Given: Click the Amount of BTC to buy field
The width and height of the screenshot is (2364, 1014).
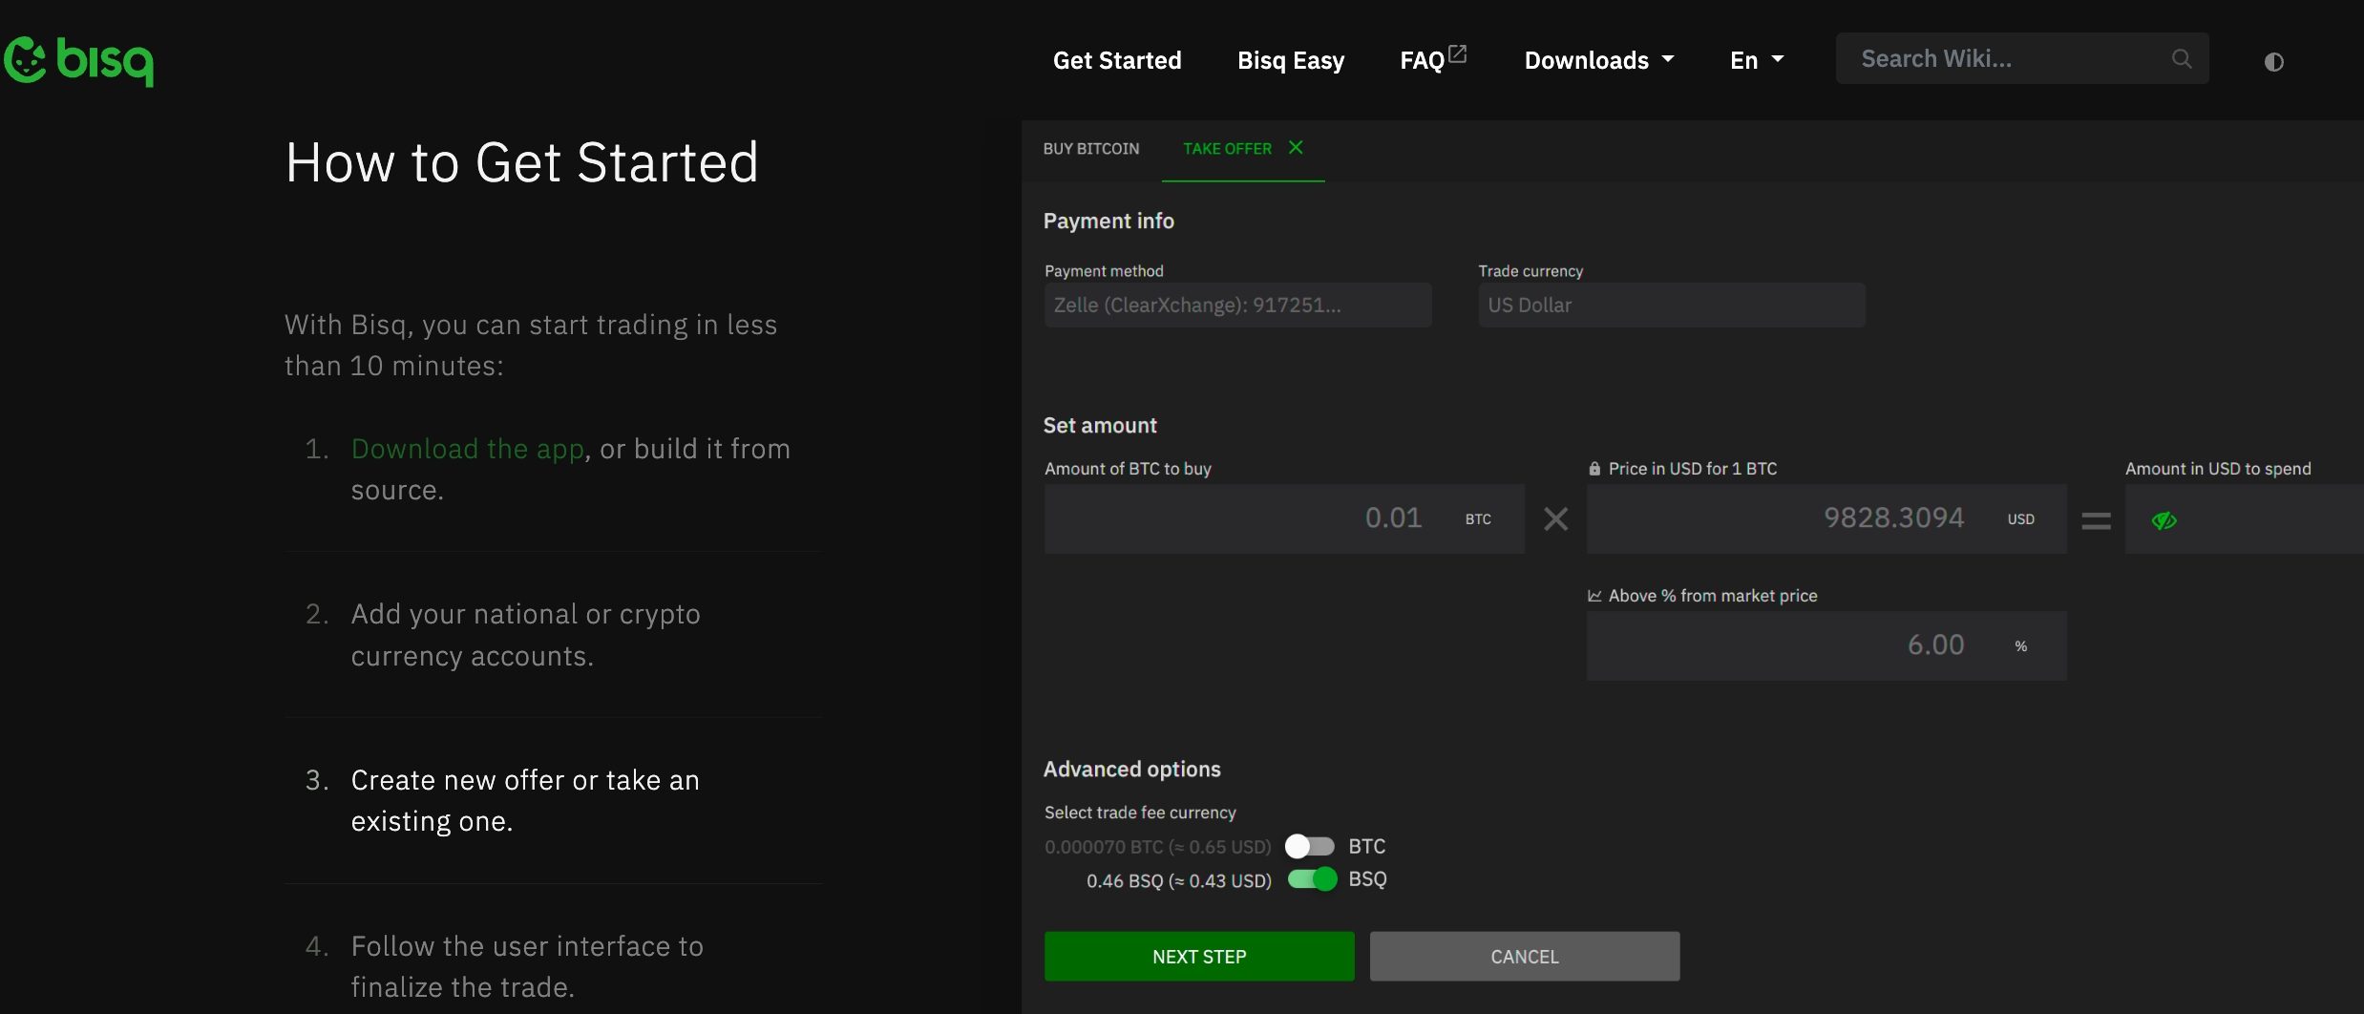Looking at the screenshot, I should pos(1284,518).
